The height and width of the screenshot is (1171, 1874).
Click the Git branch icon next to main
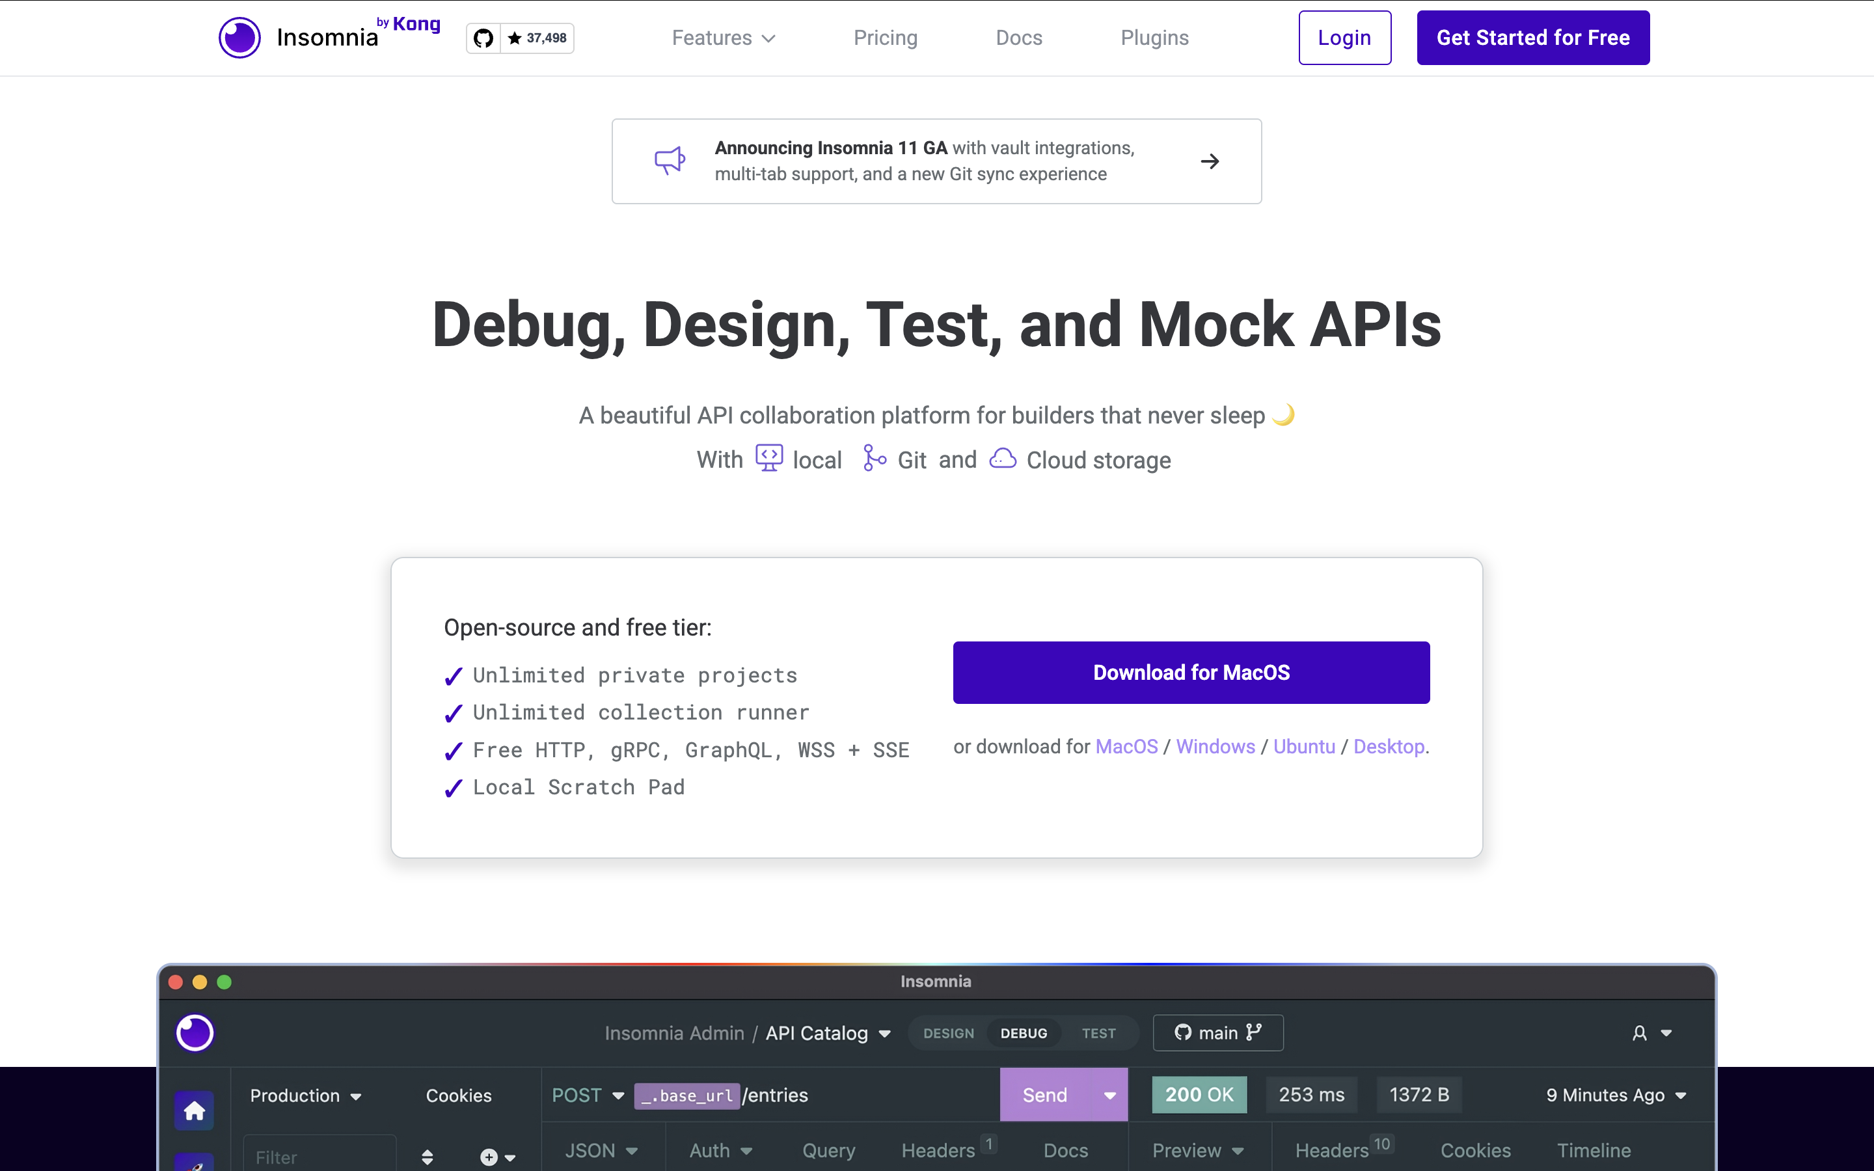[1254, 1032]
